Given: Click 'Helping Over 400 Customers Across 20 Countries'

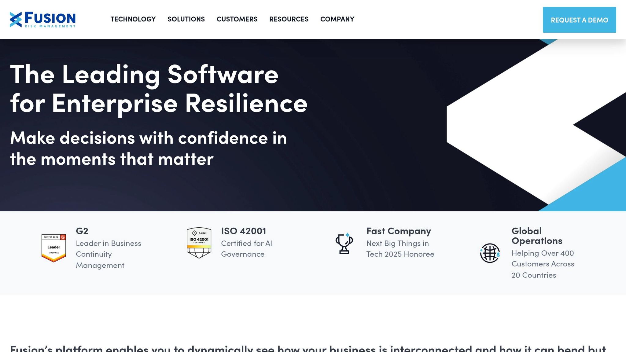Looking at the screenshot, I should tap(543, 264).
